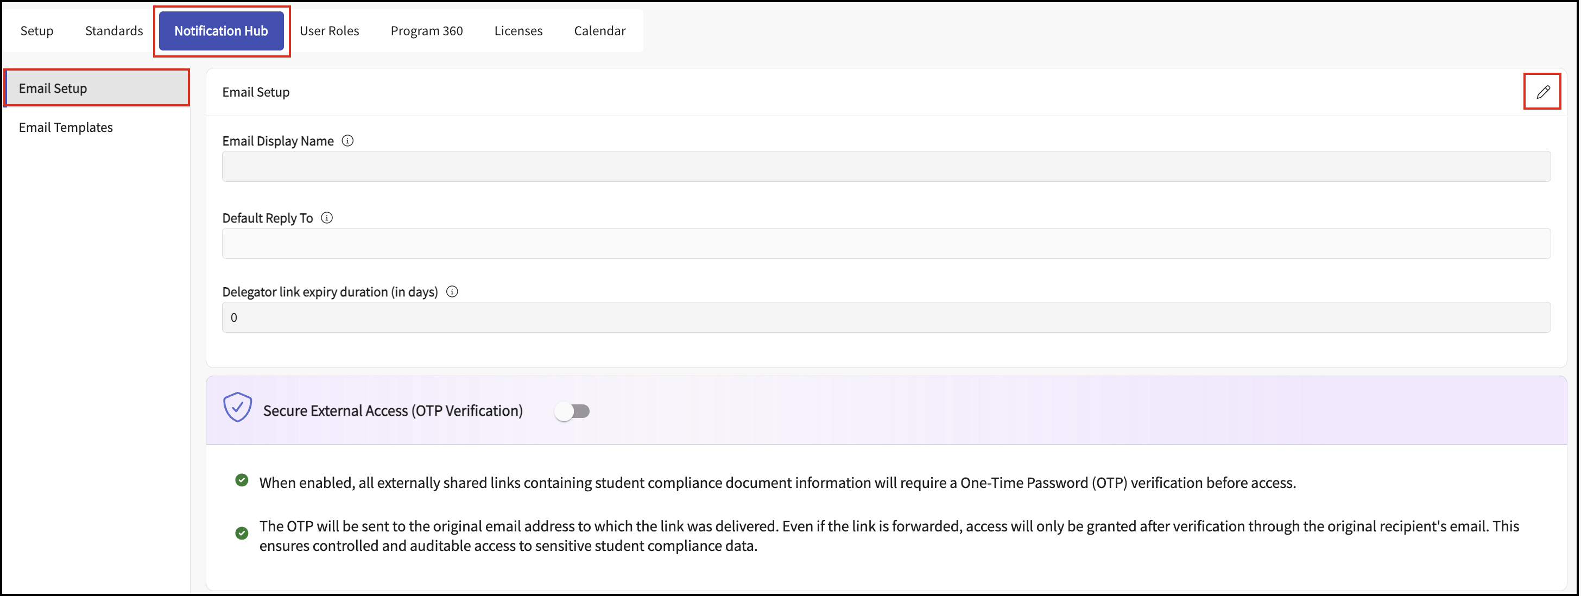Switch to the Standards tab
The width and height of the screenshot is (1581, 596).
[113, 31]
